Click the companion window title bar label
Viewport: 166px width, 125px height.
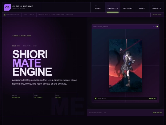pos(101,27)
